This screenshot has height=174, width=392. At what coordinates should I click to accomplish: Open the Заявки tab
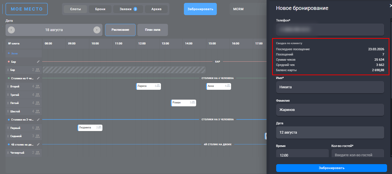pyautogui.click(x=128, y=9)
